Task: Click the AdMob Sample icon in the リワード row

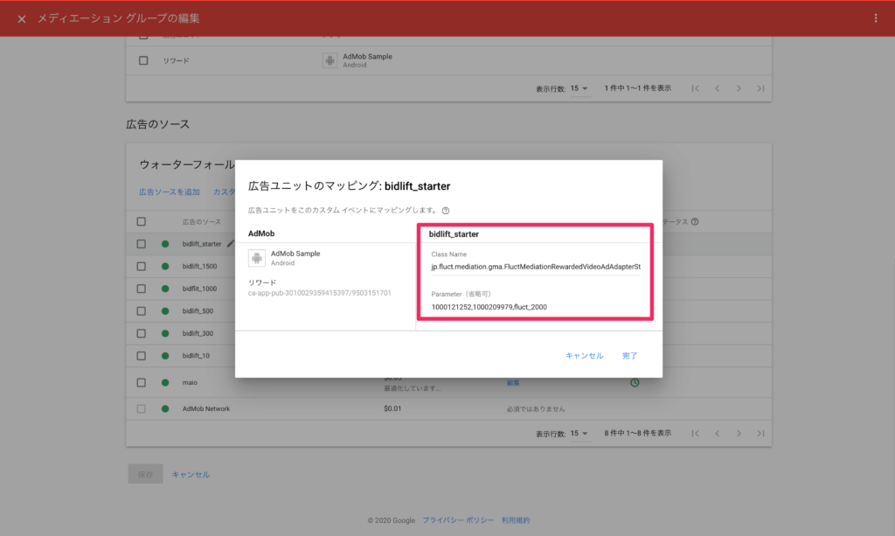Action: pos(330,60)
